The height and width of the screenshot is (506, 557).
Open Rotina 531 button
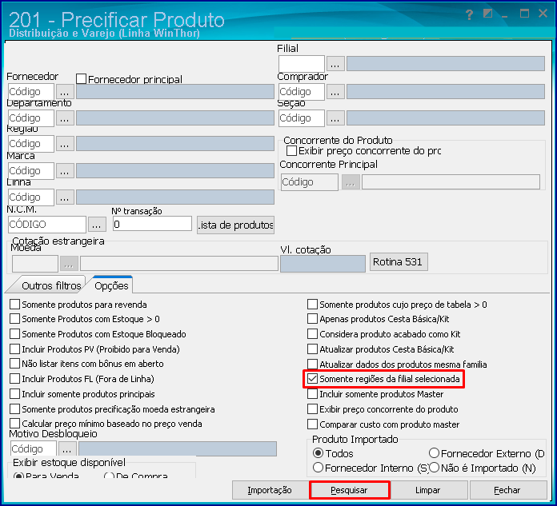coord(399,262)
